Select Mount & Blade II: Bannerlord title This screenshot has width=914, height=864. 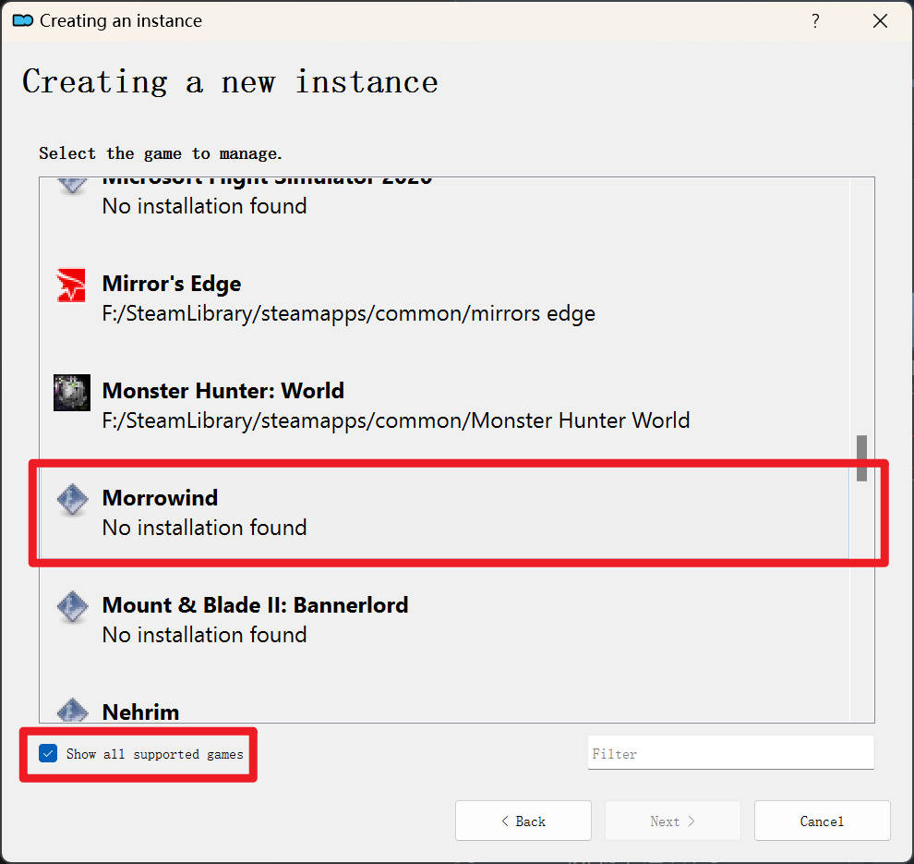(x=255, y=605)
